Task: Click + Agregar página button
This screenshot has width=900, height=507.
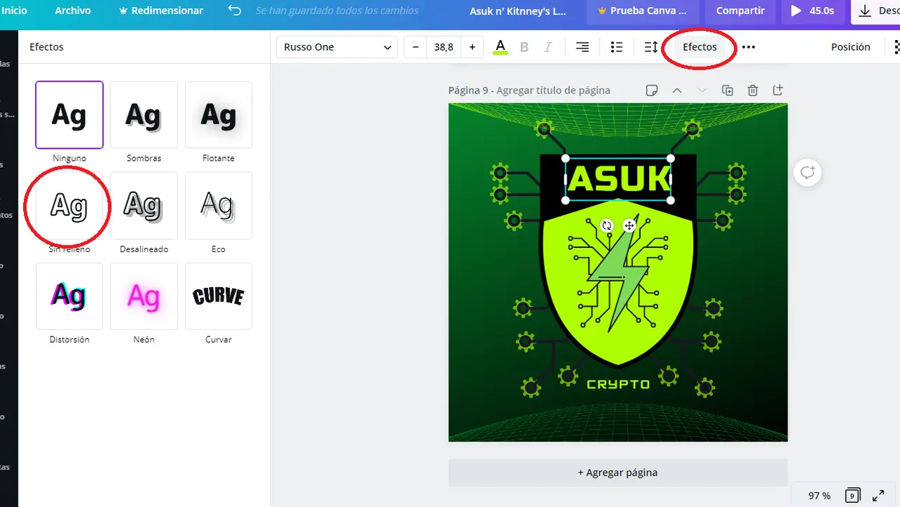Action: 618,473
